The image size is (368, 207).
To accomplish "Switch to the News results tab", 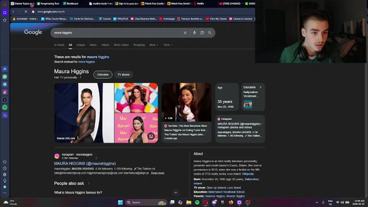I will tap(93, 45).
